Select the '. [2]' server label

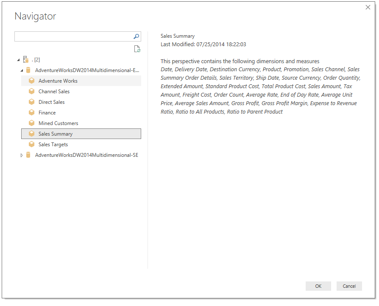[x=36, y=60]
